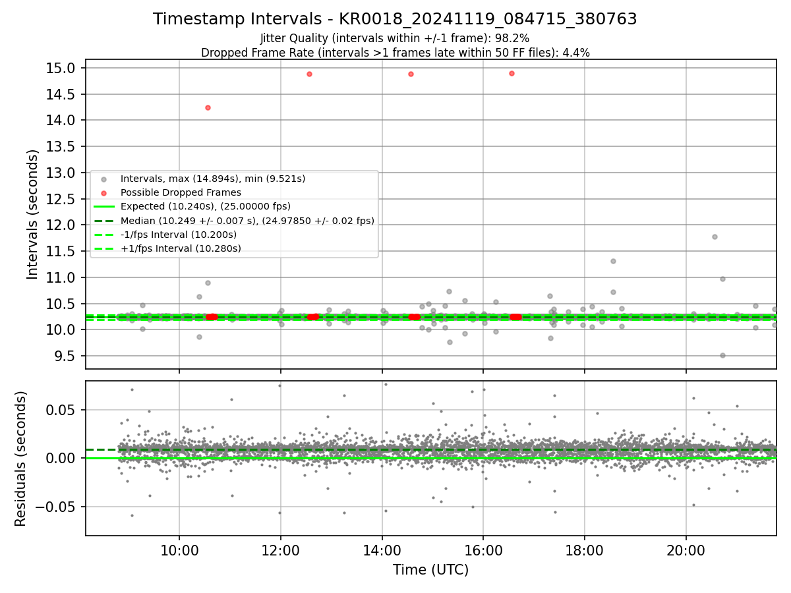The width and height of the screenshot is (791, 593).
Task: Click the '12:00' x-axis tick label
Action: point(281,550)
